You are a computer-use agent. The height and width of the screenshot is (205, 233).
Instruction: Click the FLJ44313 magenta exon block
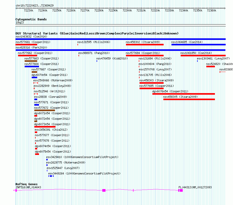tap(181, 190)
